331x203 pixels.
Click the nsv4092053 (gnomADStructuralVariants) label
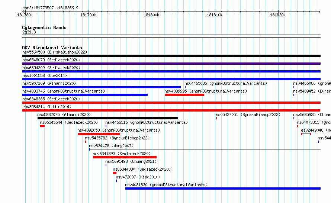119,130
